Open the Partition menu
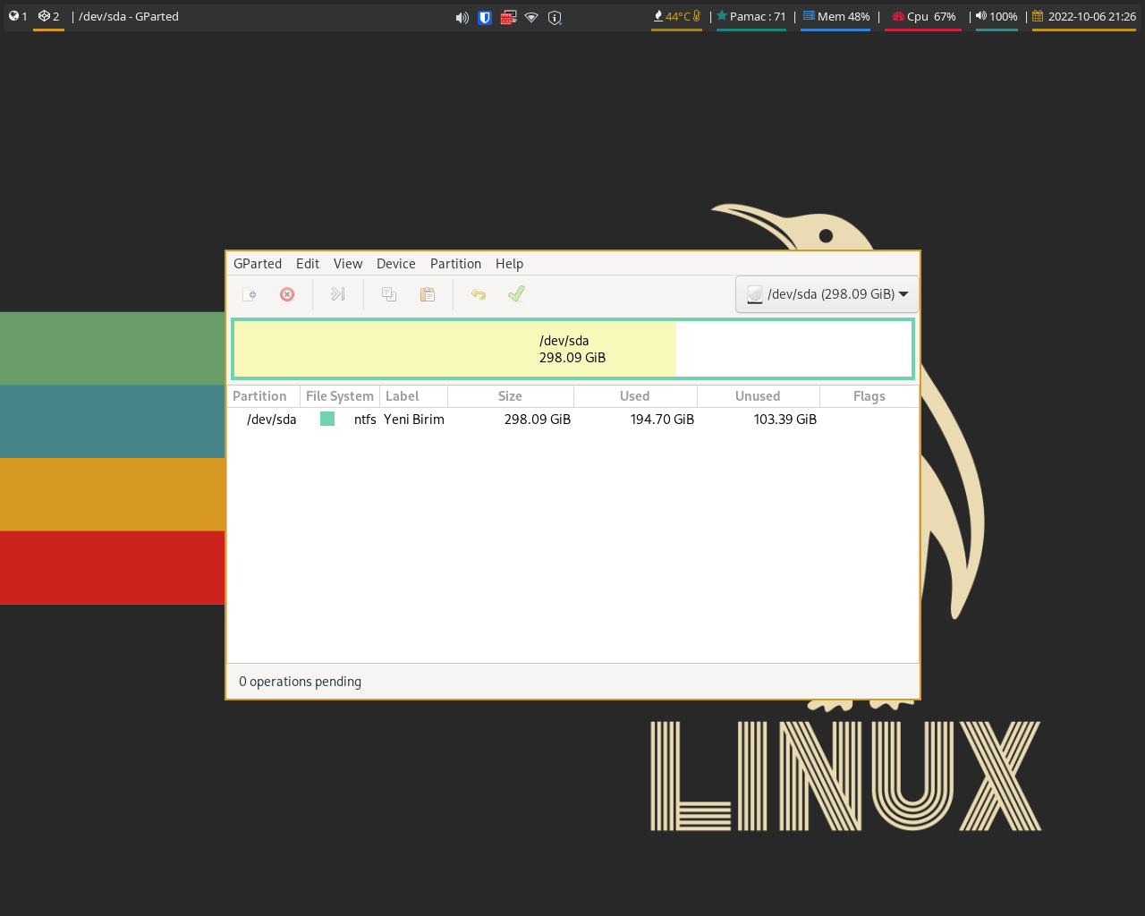The image size is (1145, 916). point(455,264)
